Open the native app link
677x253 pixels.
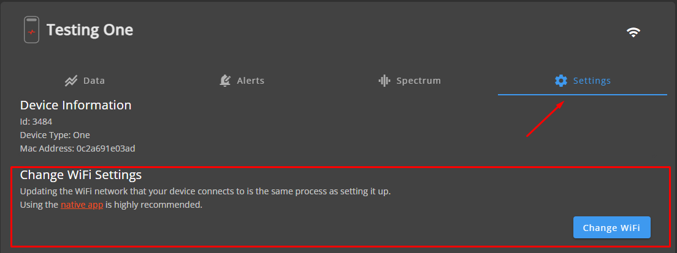[82, 205]
